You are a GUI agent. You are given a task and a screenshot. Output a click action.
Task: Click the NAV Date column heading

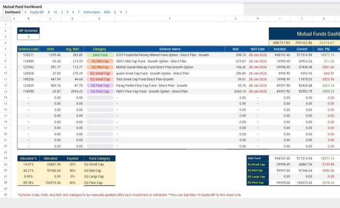pyautogui.click(x=258, y=49)
